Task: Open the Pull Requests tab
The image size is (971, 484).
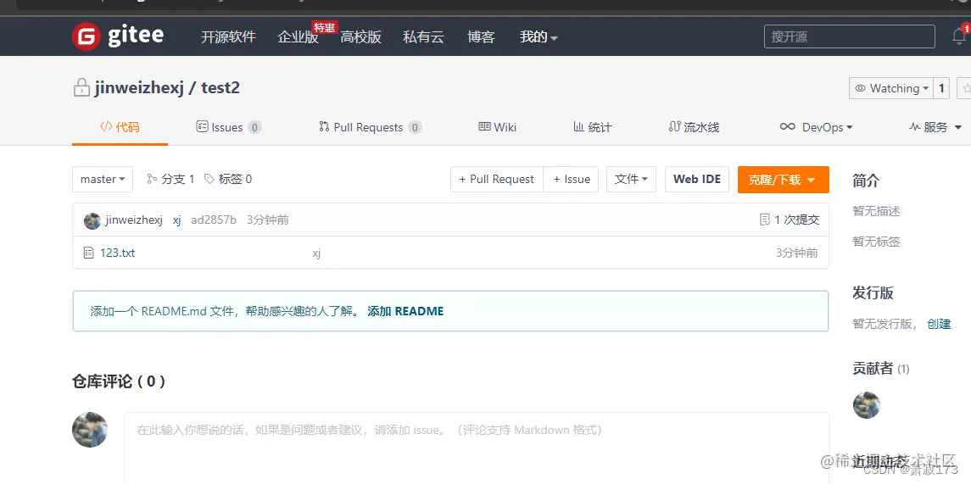Action: click(x=371, y=127)
